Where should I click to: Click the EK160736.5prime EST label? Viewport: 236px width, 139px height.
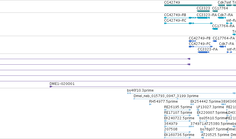tap(179, 135)
